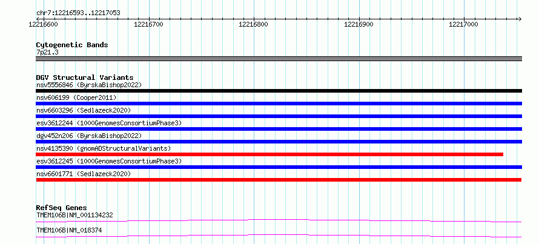Open the RefSeq Genes track heading
This screenshot has width=539, height=244.
[x=62, y=208]
